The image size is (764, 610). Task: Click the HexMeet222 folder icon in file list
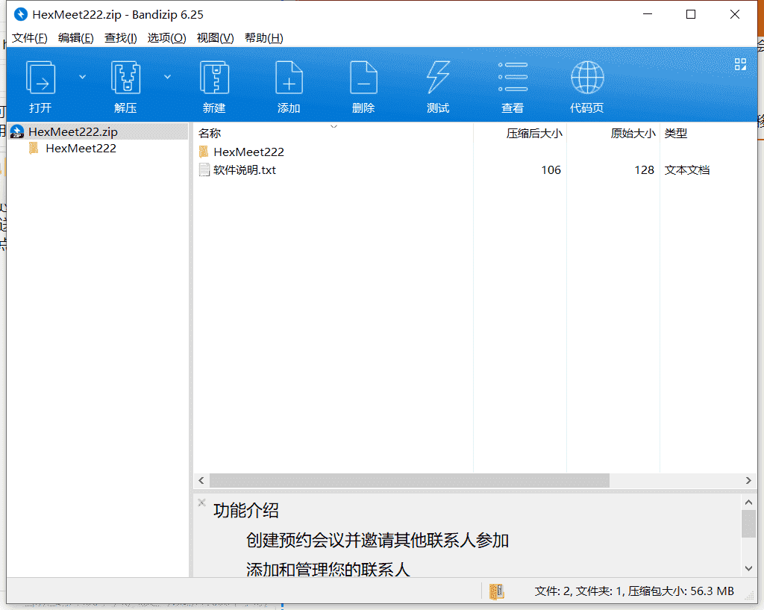click(204, 152)
